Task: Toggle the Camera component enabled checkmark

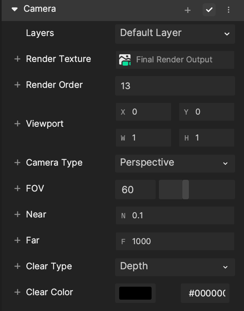Action: point(209,10)
